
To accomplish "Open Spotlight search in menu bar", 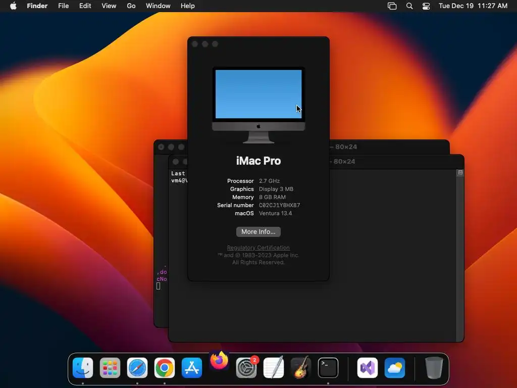I will [x=409, y=6].
